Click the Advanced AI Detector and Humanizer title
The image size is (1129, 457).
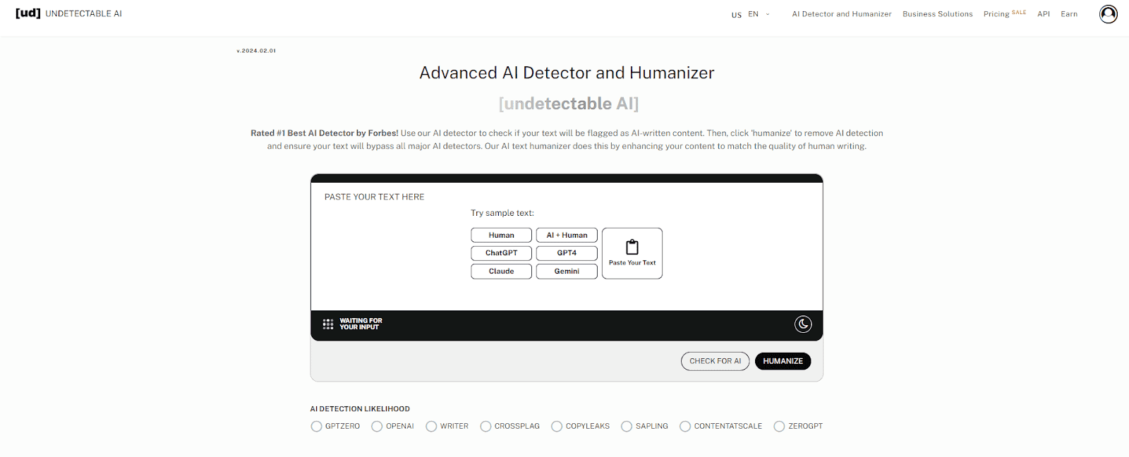click(x=567, y=73)
